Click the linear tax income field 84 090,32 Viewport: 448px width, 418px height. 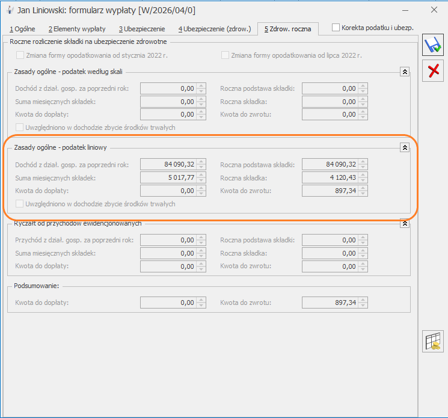(x=168, y=164)
